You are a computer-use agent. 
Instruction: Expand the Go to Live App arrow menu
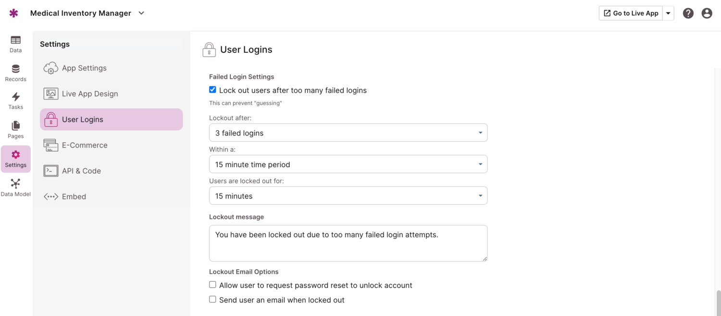click(668, 13)
